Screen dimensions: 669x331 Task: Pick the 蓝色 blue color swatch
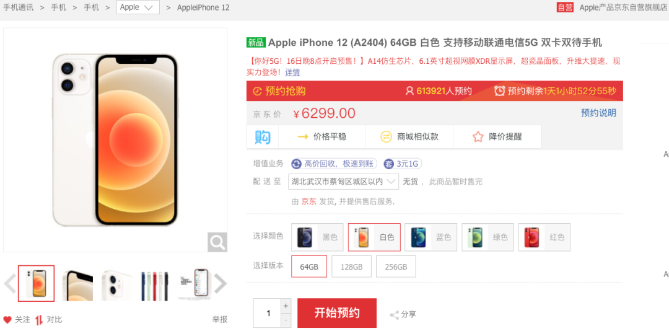431,237
